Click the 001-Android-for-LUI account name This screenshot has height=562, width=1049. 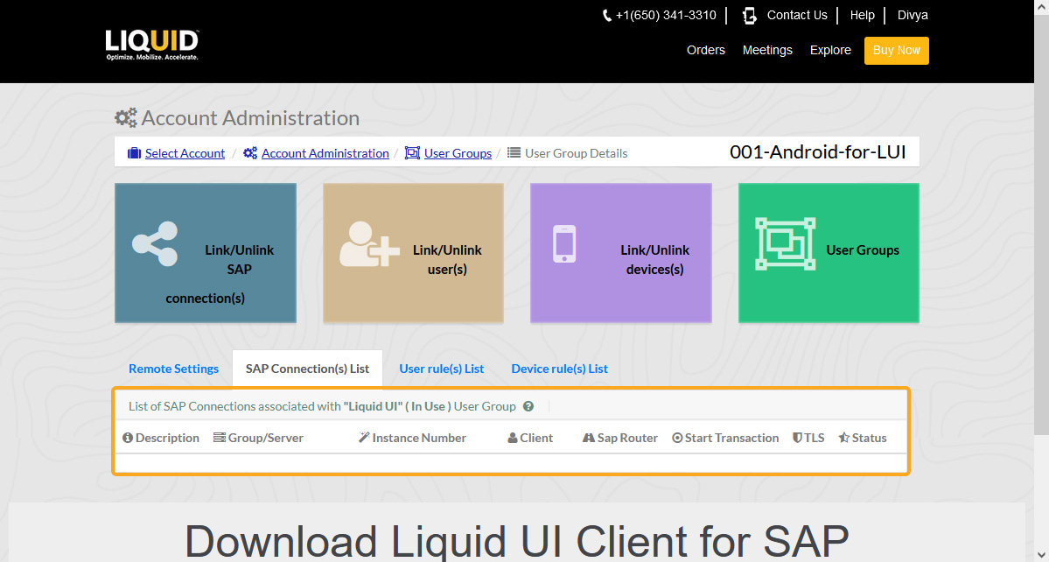point(817,151)
